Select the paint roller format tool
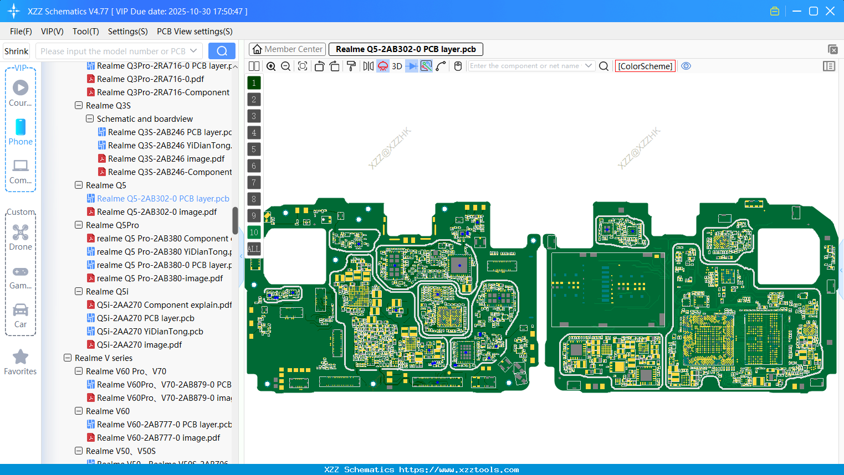 [x=351, y=66]
